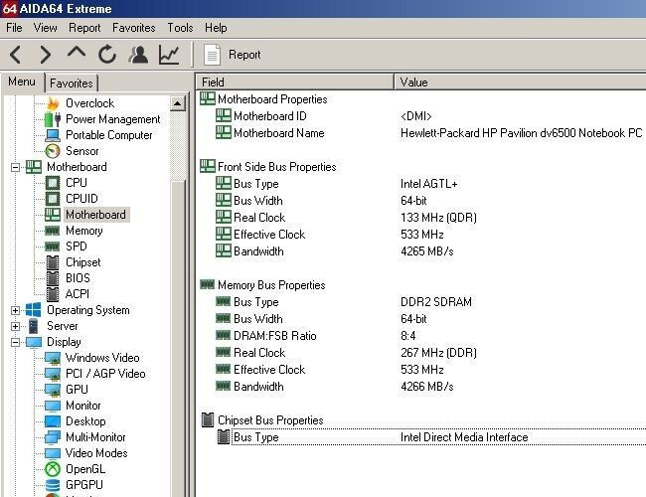Select the Chipset Bus Properties header row

click(x=420, y=419)
